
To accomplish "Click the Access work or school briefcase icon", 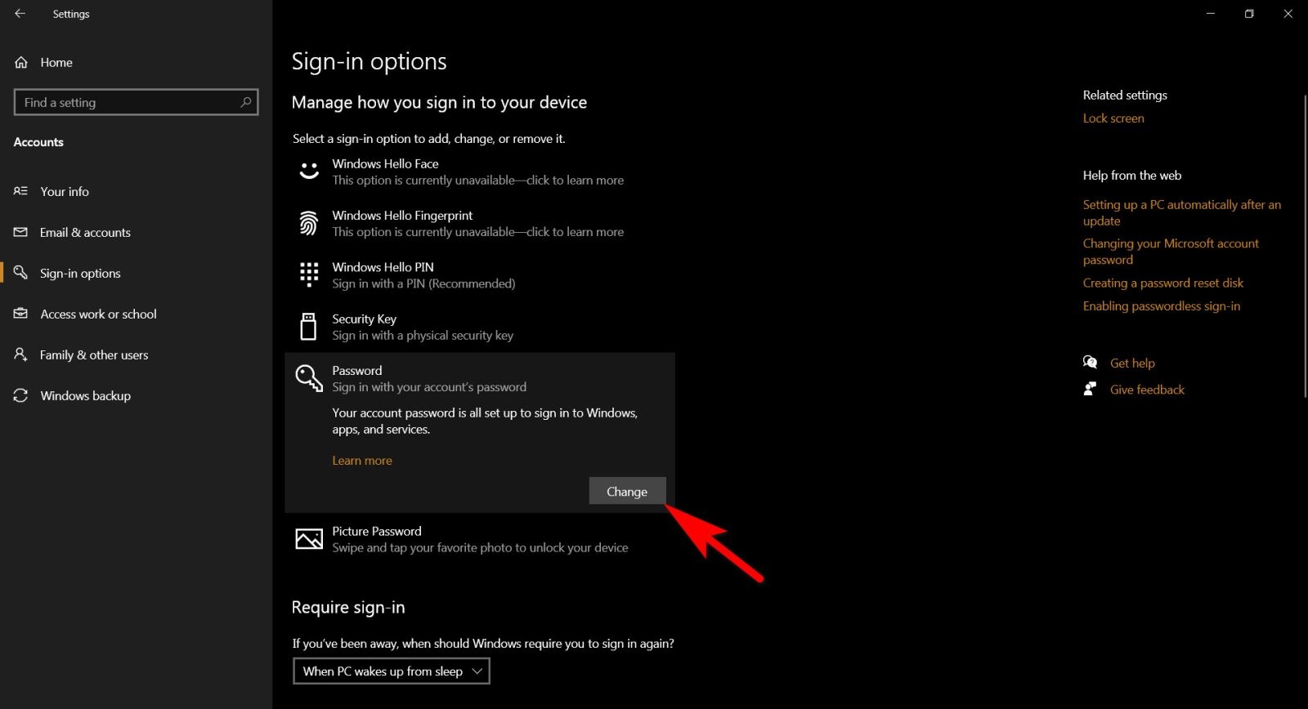I will [x=21, y=314].
